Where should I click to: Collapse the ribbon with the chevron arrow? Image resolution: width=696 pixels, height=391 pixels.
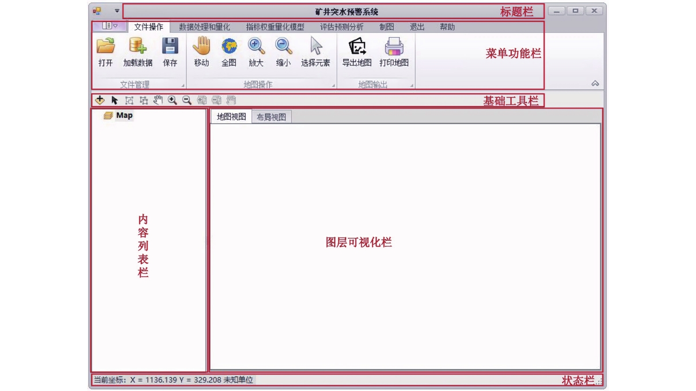[595, 83]
